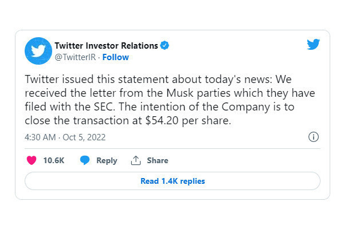Click the Oct 5, 2022 date
Image resolution: width=344 pixels, height=229 pixels.
[84, 137]
